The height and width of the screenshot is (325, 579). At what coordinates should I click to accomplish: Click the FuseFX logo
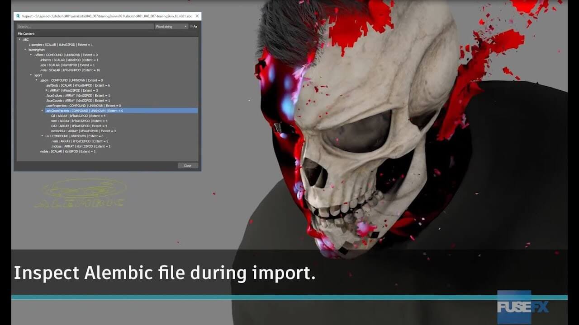[522, 307]
